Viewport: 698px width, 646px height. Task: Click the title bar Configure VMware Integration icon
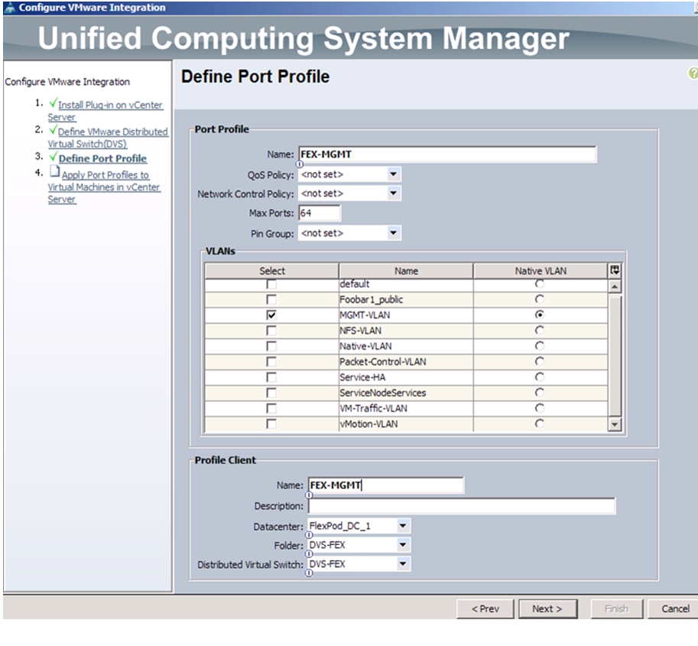click(10, 8)
